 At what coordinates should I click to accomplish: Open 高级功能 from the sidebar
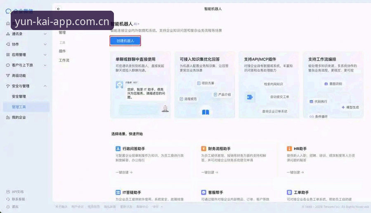(19, 75)
